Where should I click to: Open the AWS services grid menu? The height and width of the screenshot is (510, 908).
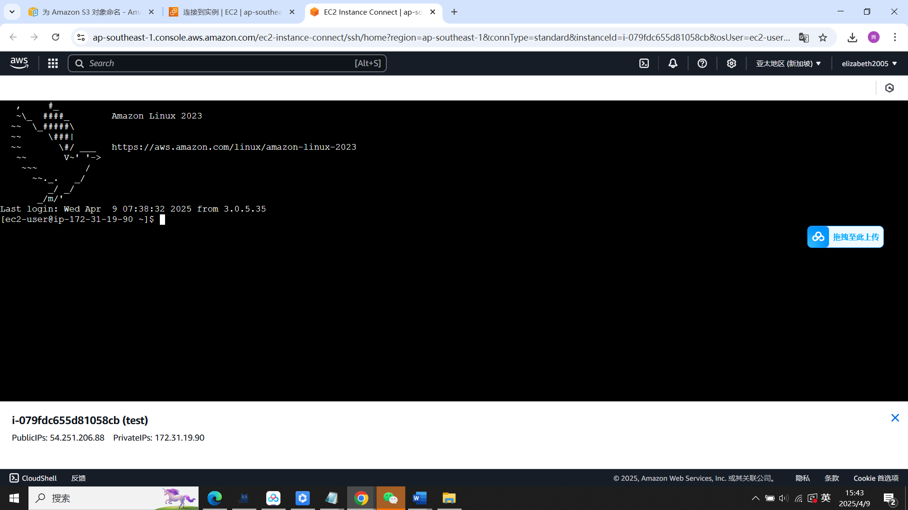[53, 63]
